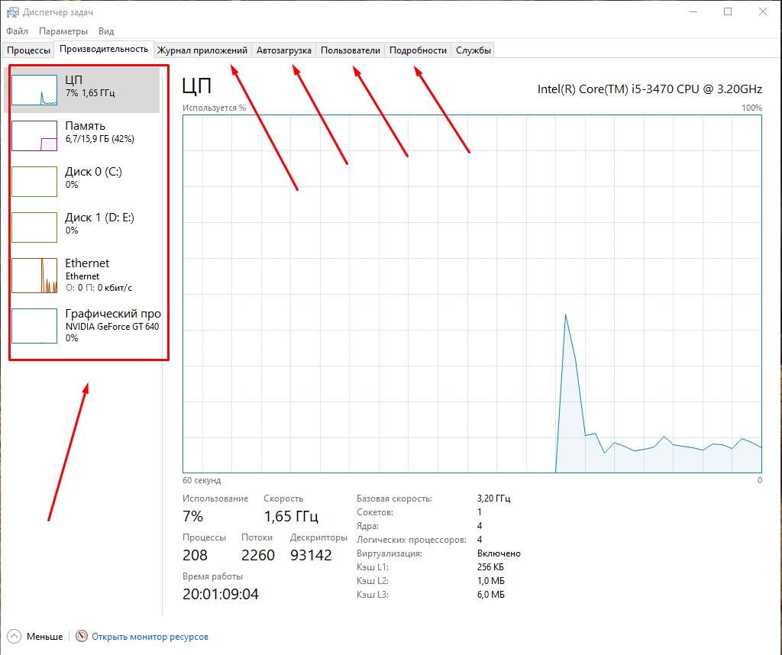Click the Открыть монитор ресурсов link
The height and width of the screenshot is (655, 782).
(150, 637)
